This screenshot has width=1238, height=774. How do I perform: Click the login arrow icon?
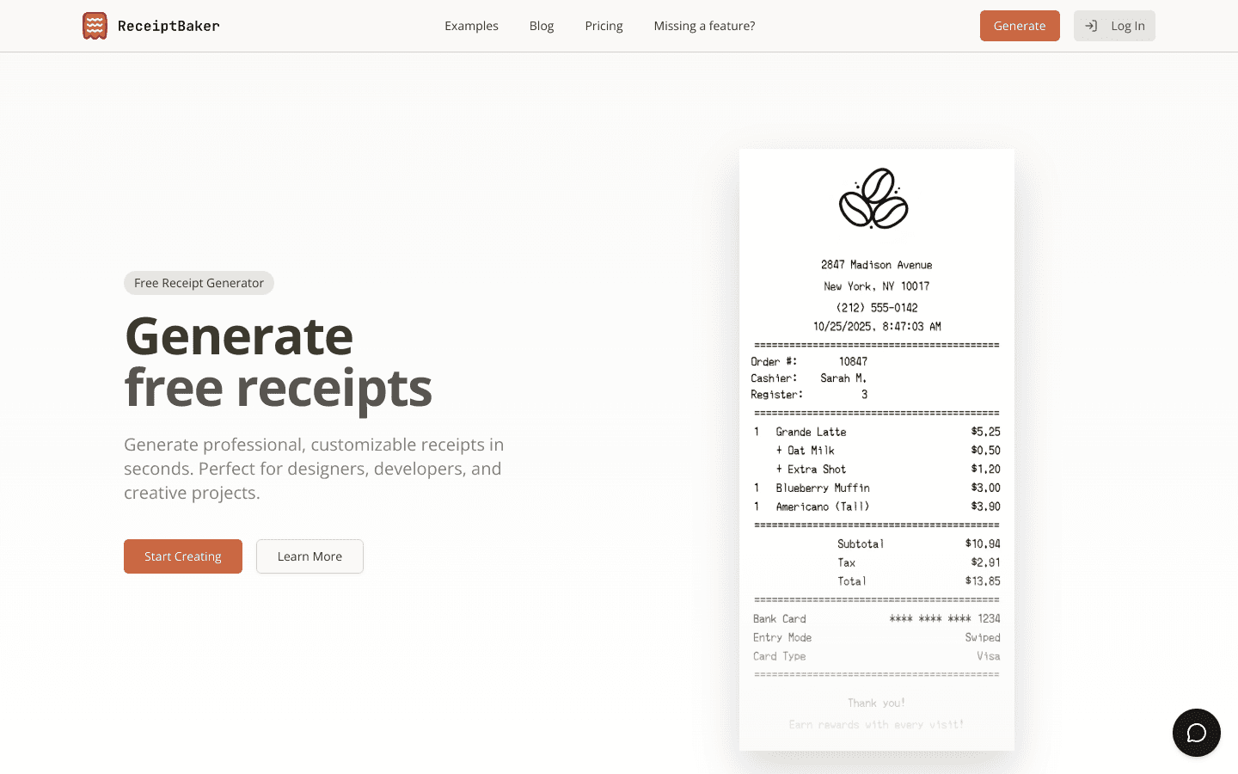coord(1091,26)
